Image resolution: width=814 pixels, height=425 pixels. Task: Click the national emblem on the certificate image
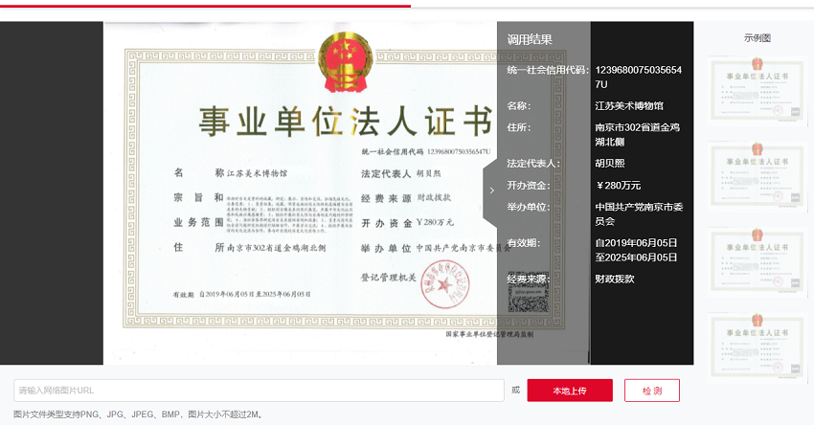(345, 62)
